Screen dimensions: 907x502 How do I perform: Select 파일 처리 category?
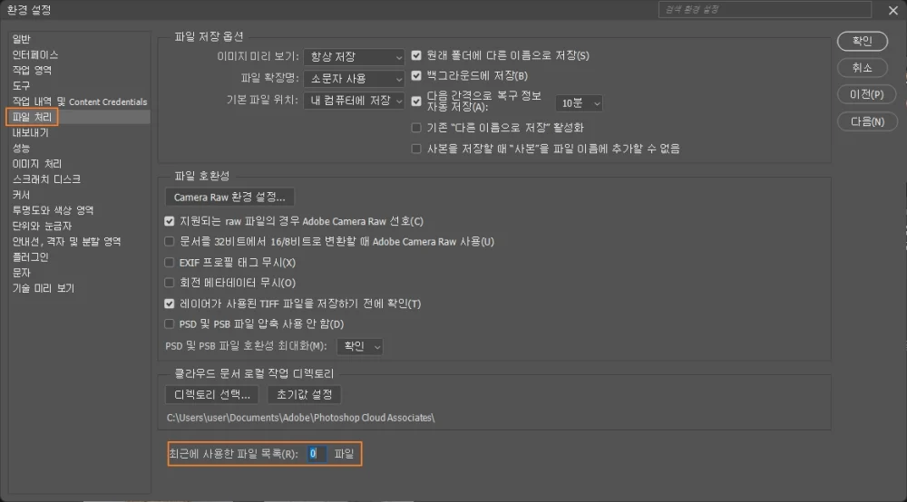point(32,117)
